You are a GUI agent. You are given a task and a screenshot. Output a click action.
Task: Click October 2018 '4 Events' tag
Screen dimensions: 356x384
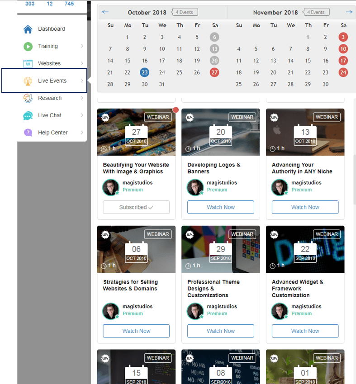[x=184, y=12]
